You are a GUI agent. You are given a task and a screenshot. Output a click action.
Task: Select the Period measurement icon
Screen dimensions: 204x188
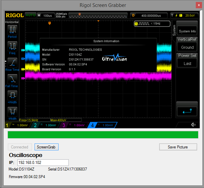point(13,30)
